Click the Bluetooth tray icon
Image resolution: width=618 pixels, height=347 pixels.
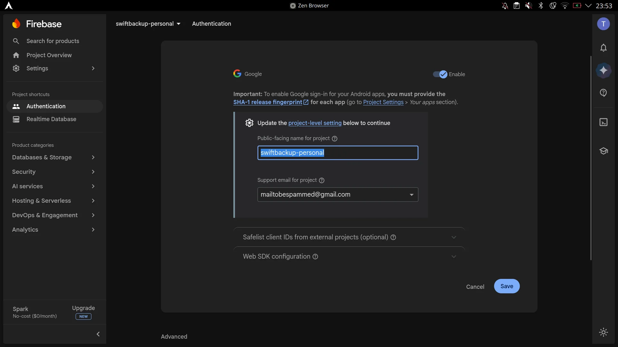point(541,6)
